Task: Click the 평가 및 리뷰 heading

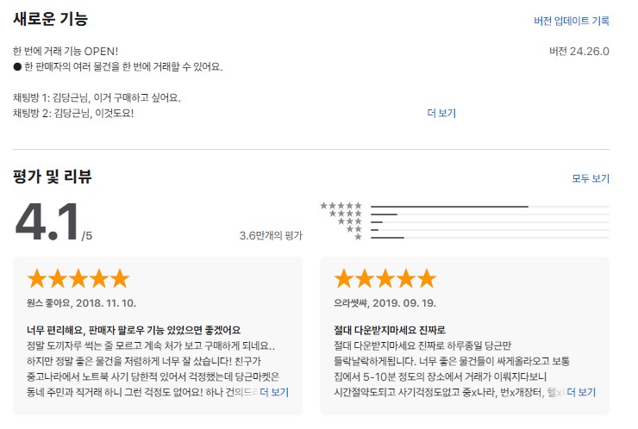Action: [x=53, y=177]
